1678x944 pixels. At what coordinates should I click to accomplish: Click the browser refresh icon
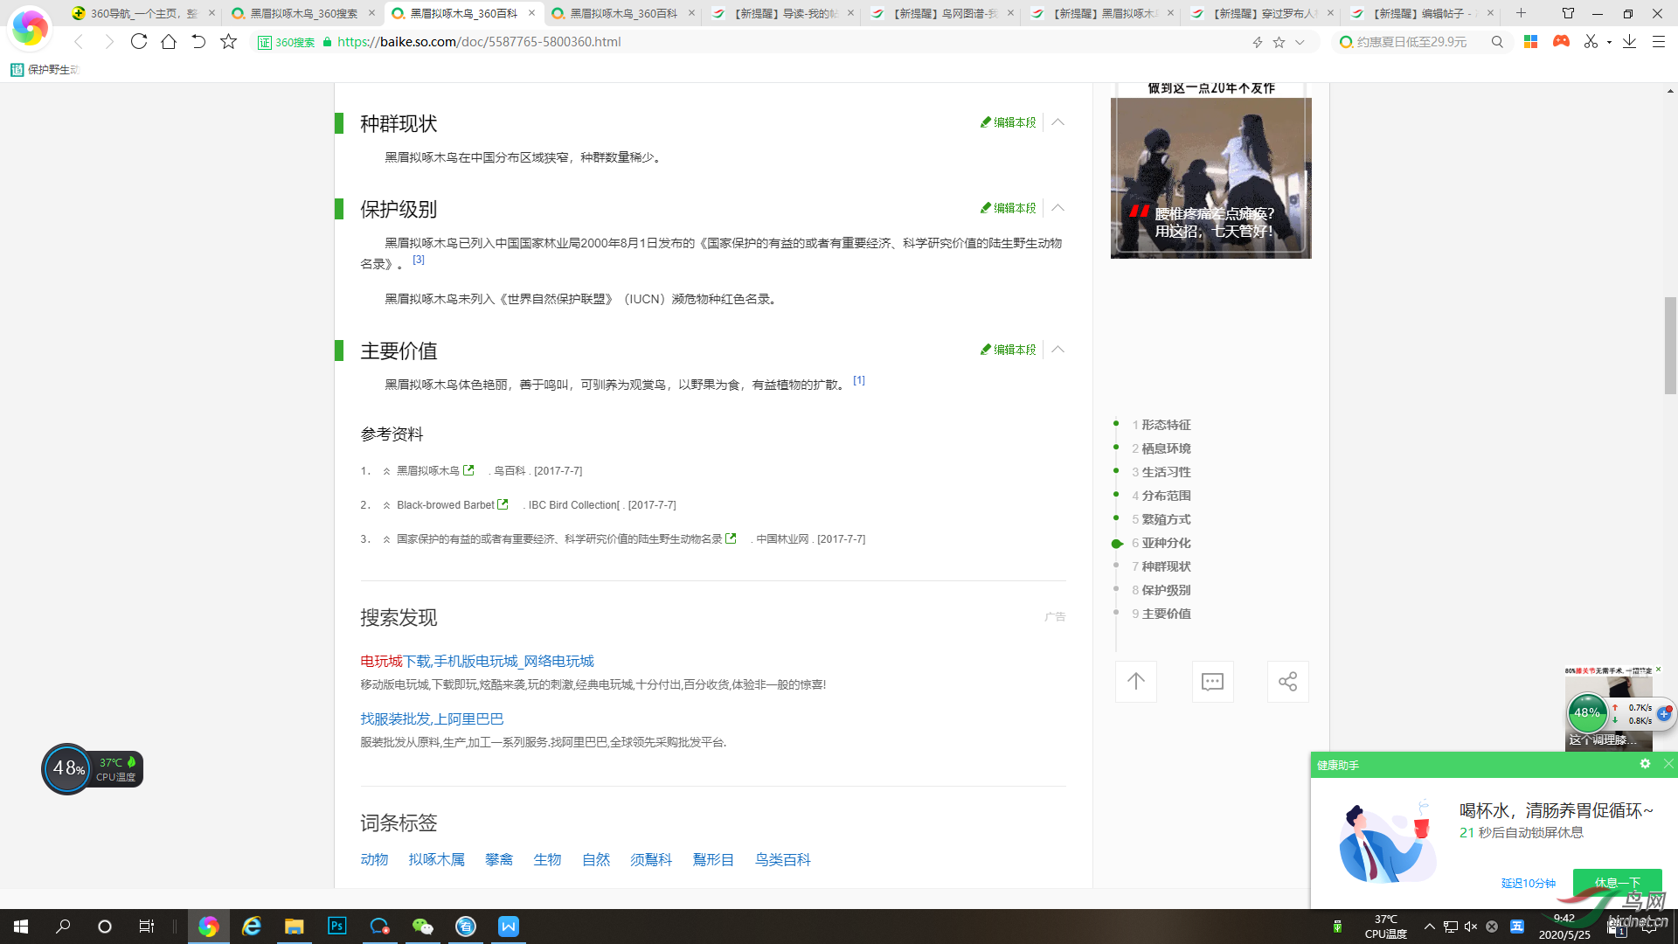(x=139, y=41)
